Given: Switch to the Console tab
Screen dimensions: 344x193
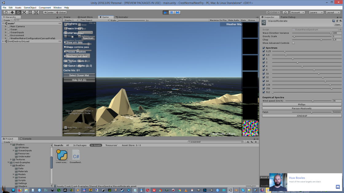Looking at the screenshot, I should click(x=26, y=139).
